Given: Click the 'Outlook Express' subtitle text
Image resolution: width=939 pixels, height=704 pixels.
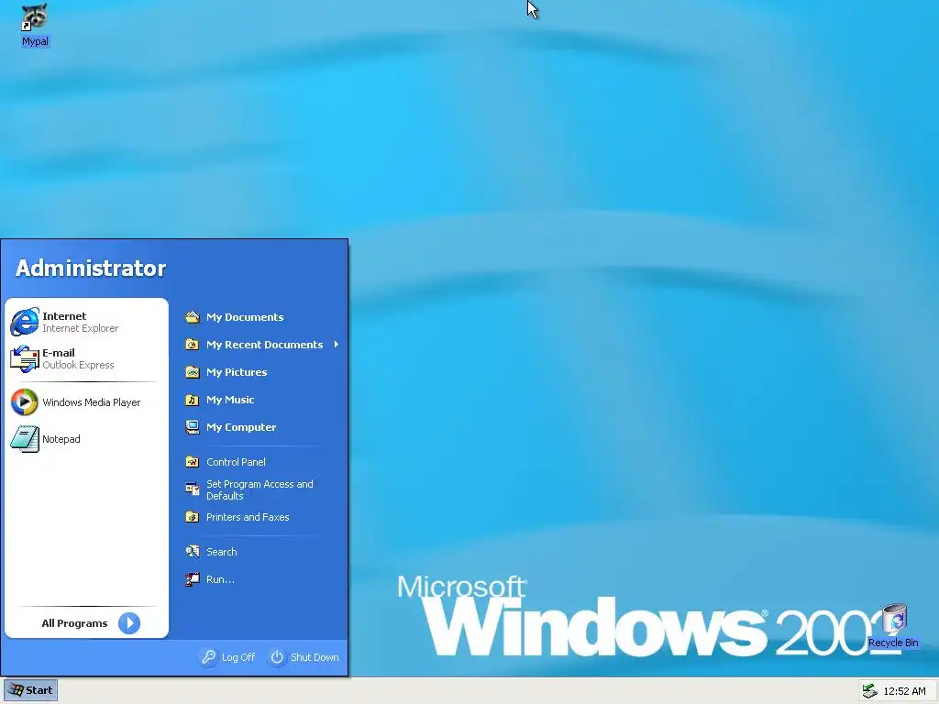Looking at the screenshot, I should 78,365.
